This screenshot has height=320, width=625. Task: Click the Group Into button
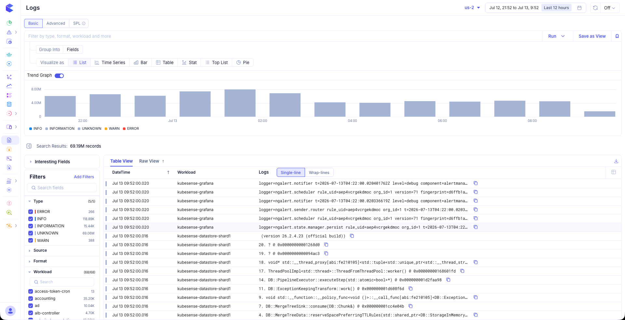point(49,49)
